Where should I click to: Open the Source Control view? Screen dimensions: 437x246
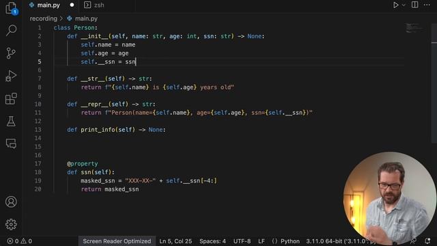pos(11,53)
